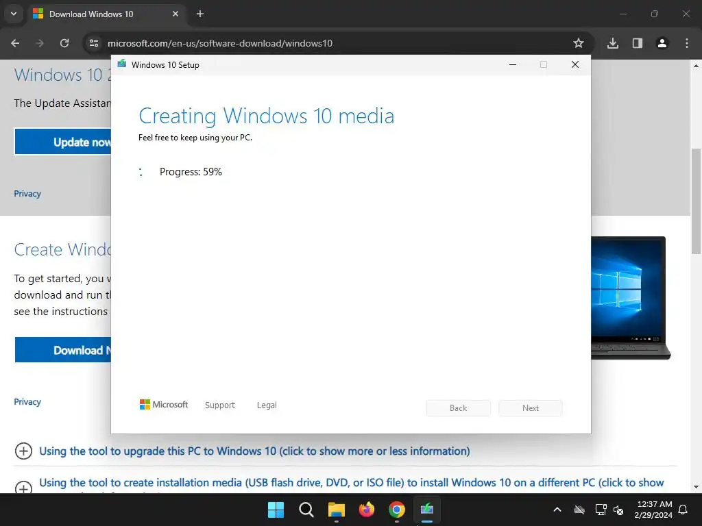
Task: Open clock and date 12:37 AM
Action: coord(653,510)
